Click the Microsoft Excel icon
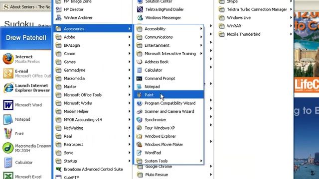319x179 pixels. 8,176
